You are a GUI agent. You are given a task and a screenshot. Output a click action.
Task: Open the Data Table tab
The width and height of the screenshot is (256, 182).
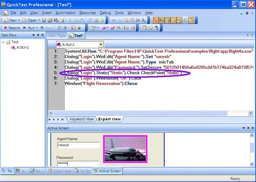tap(60, 171)
